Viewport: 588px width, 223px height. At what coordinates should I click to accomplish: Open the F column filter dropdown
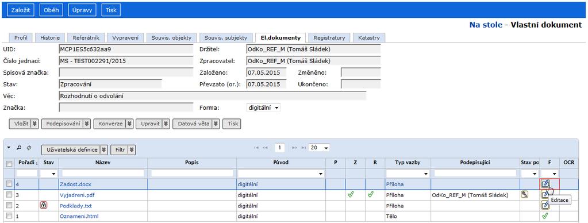click(549, 174)
